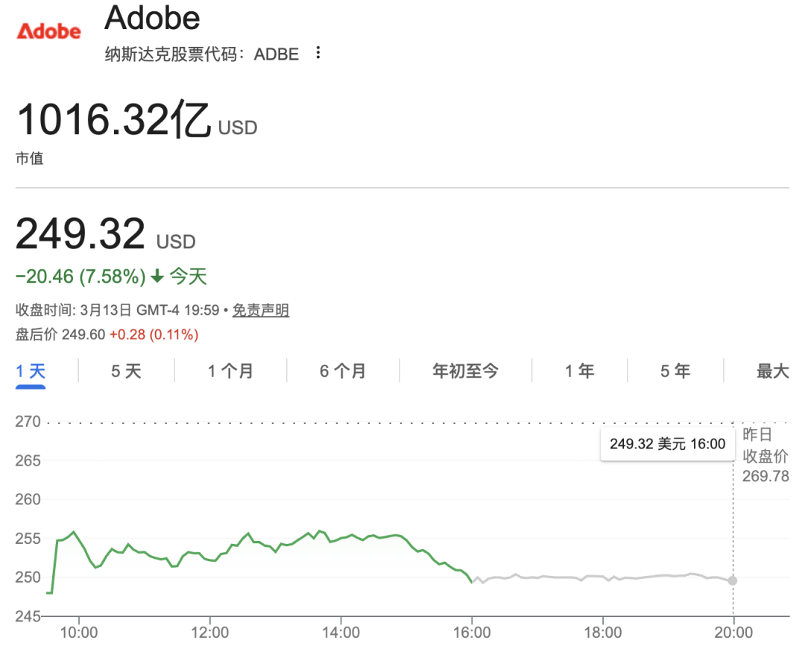Image resolution: width=805 pixels, height=655 pixels.
Task: Open the 免责声明 link
Action: pyautogui.click(x=261, y=310)
